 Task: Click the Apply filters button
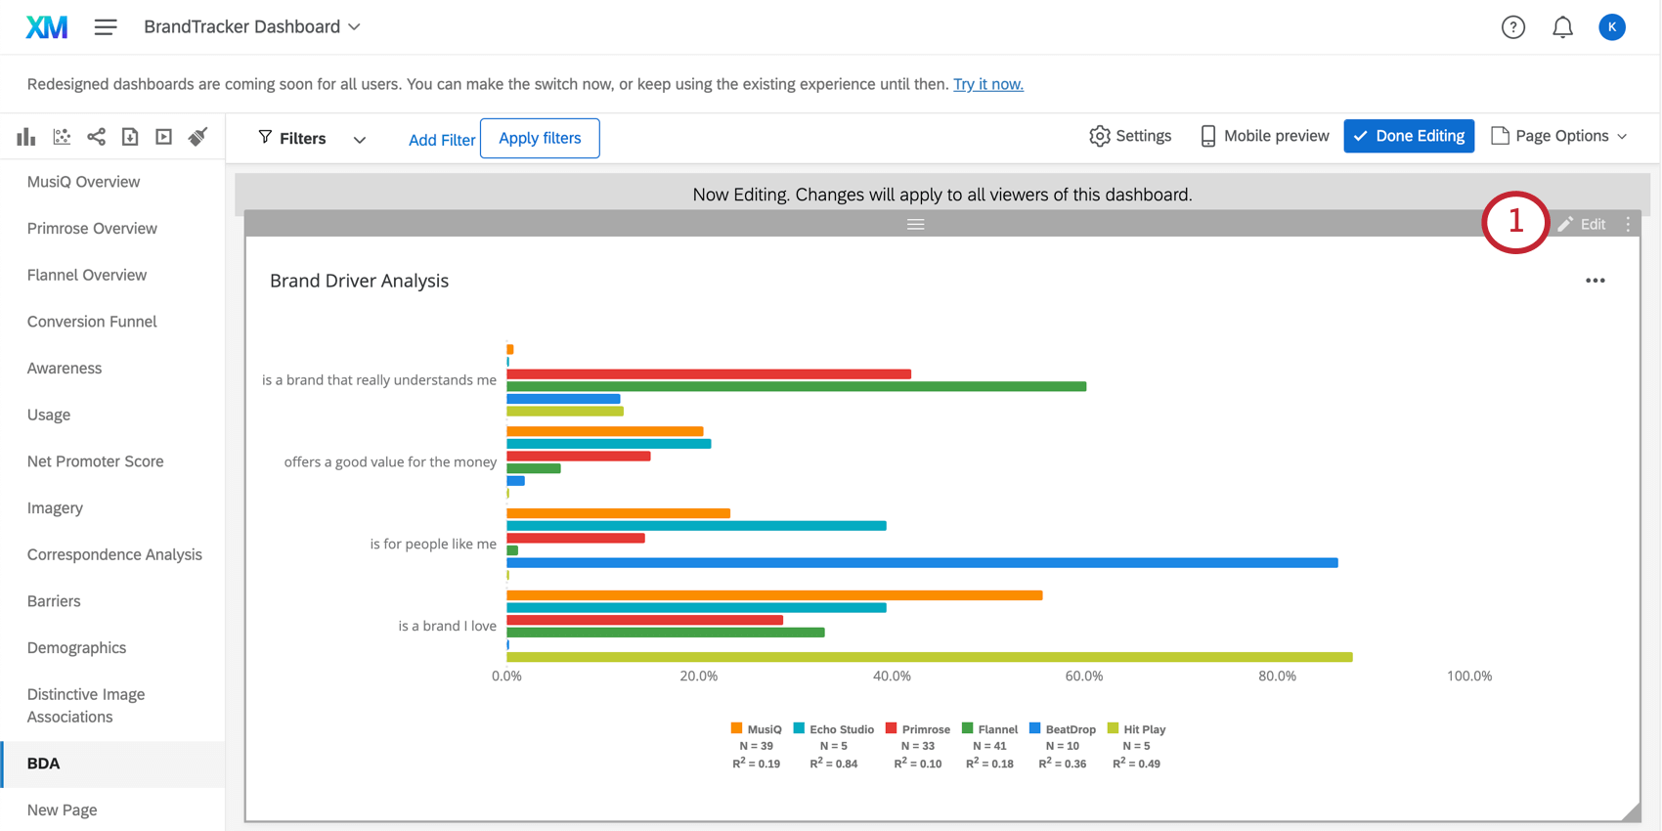pyautogui.click(x=540, y=138)
